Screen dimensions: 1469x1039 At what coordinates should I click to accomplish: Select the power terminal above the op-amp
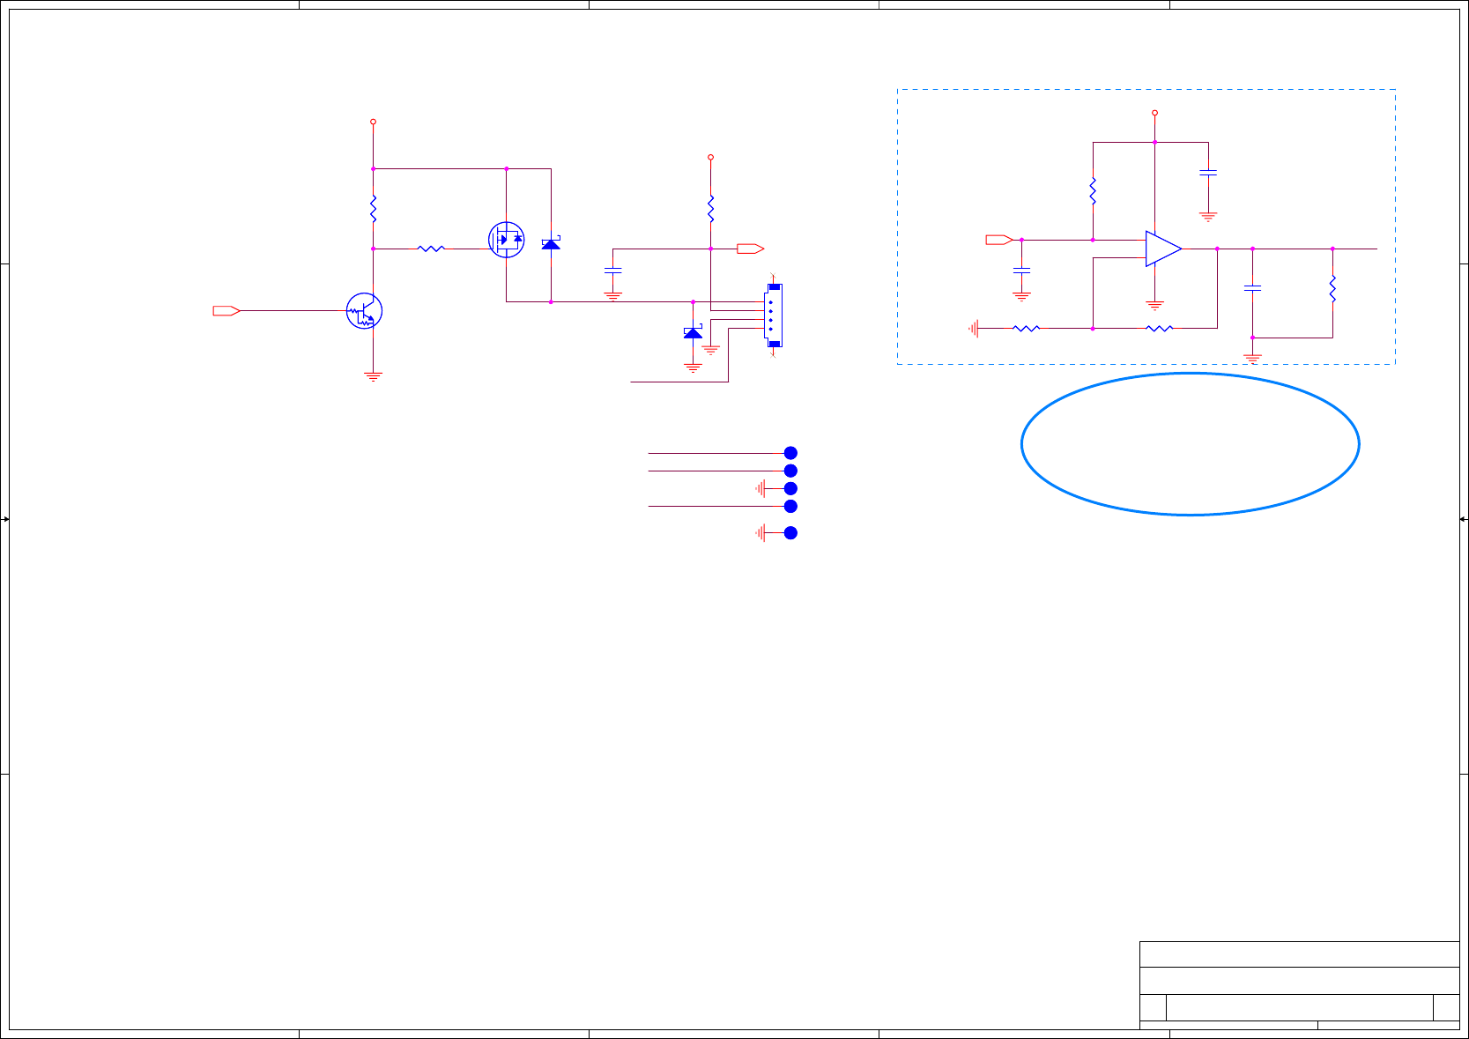[x=1154, y=113]
